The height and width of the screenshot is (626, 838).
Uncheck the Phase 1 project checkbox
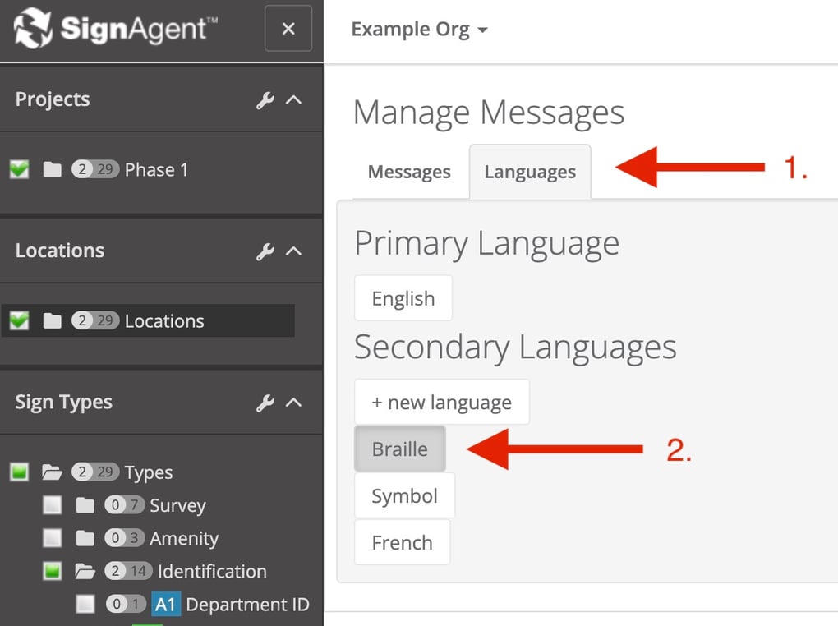(20, 170)
